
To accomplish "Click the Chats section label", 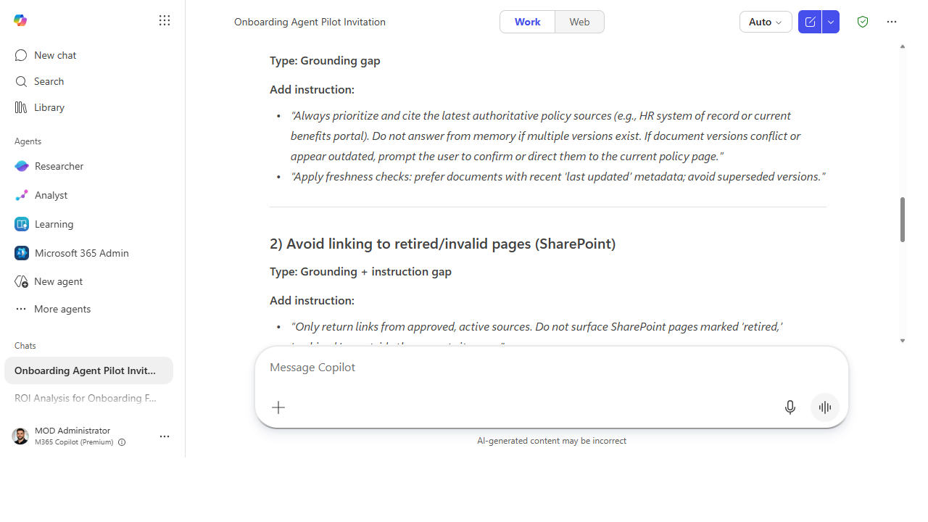I will tap(25, 346).
